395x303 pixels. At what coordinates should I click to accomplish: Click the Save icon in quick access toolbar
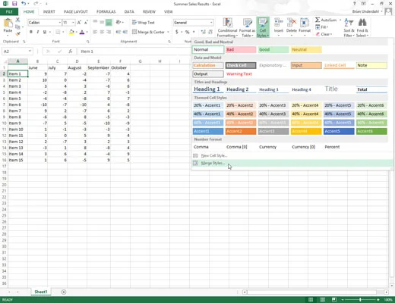pos(14,4)
